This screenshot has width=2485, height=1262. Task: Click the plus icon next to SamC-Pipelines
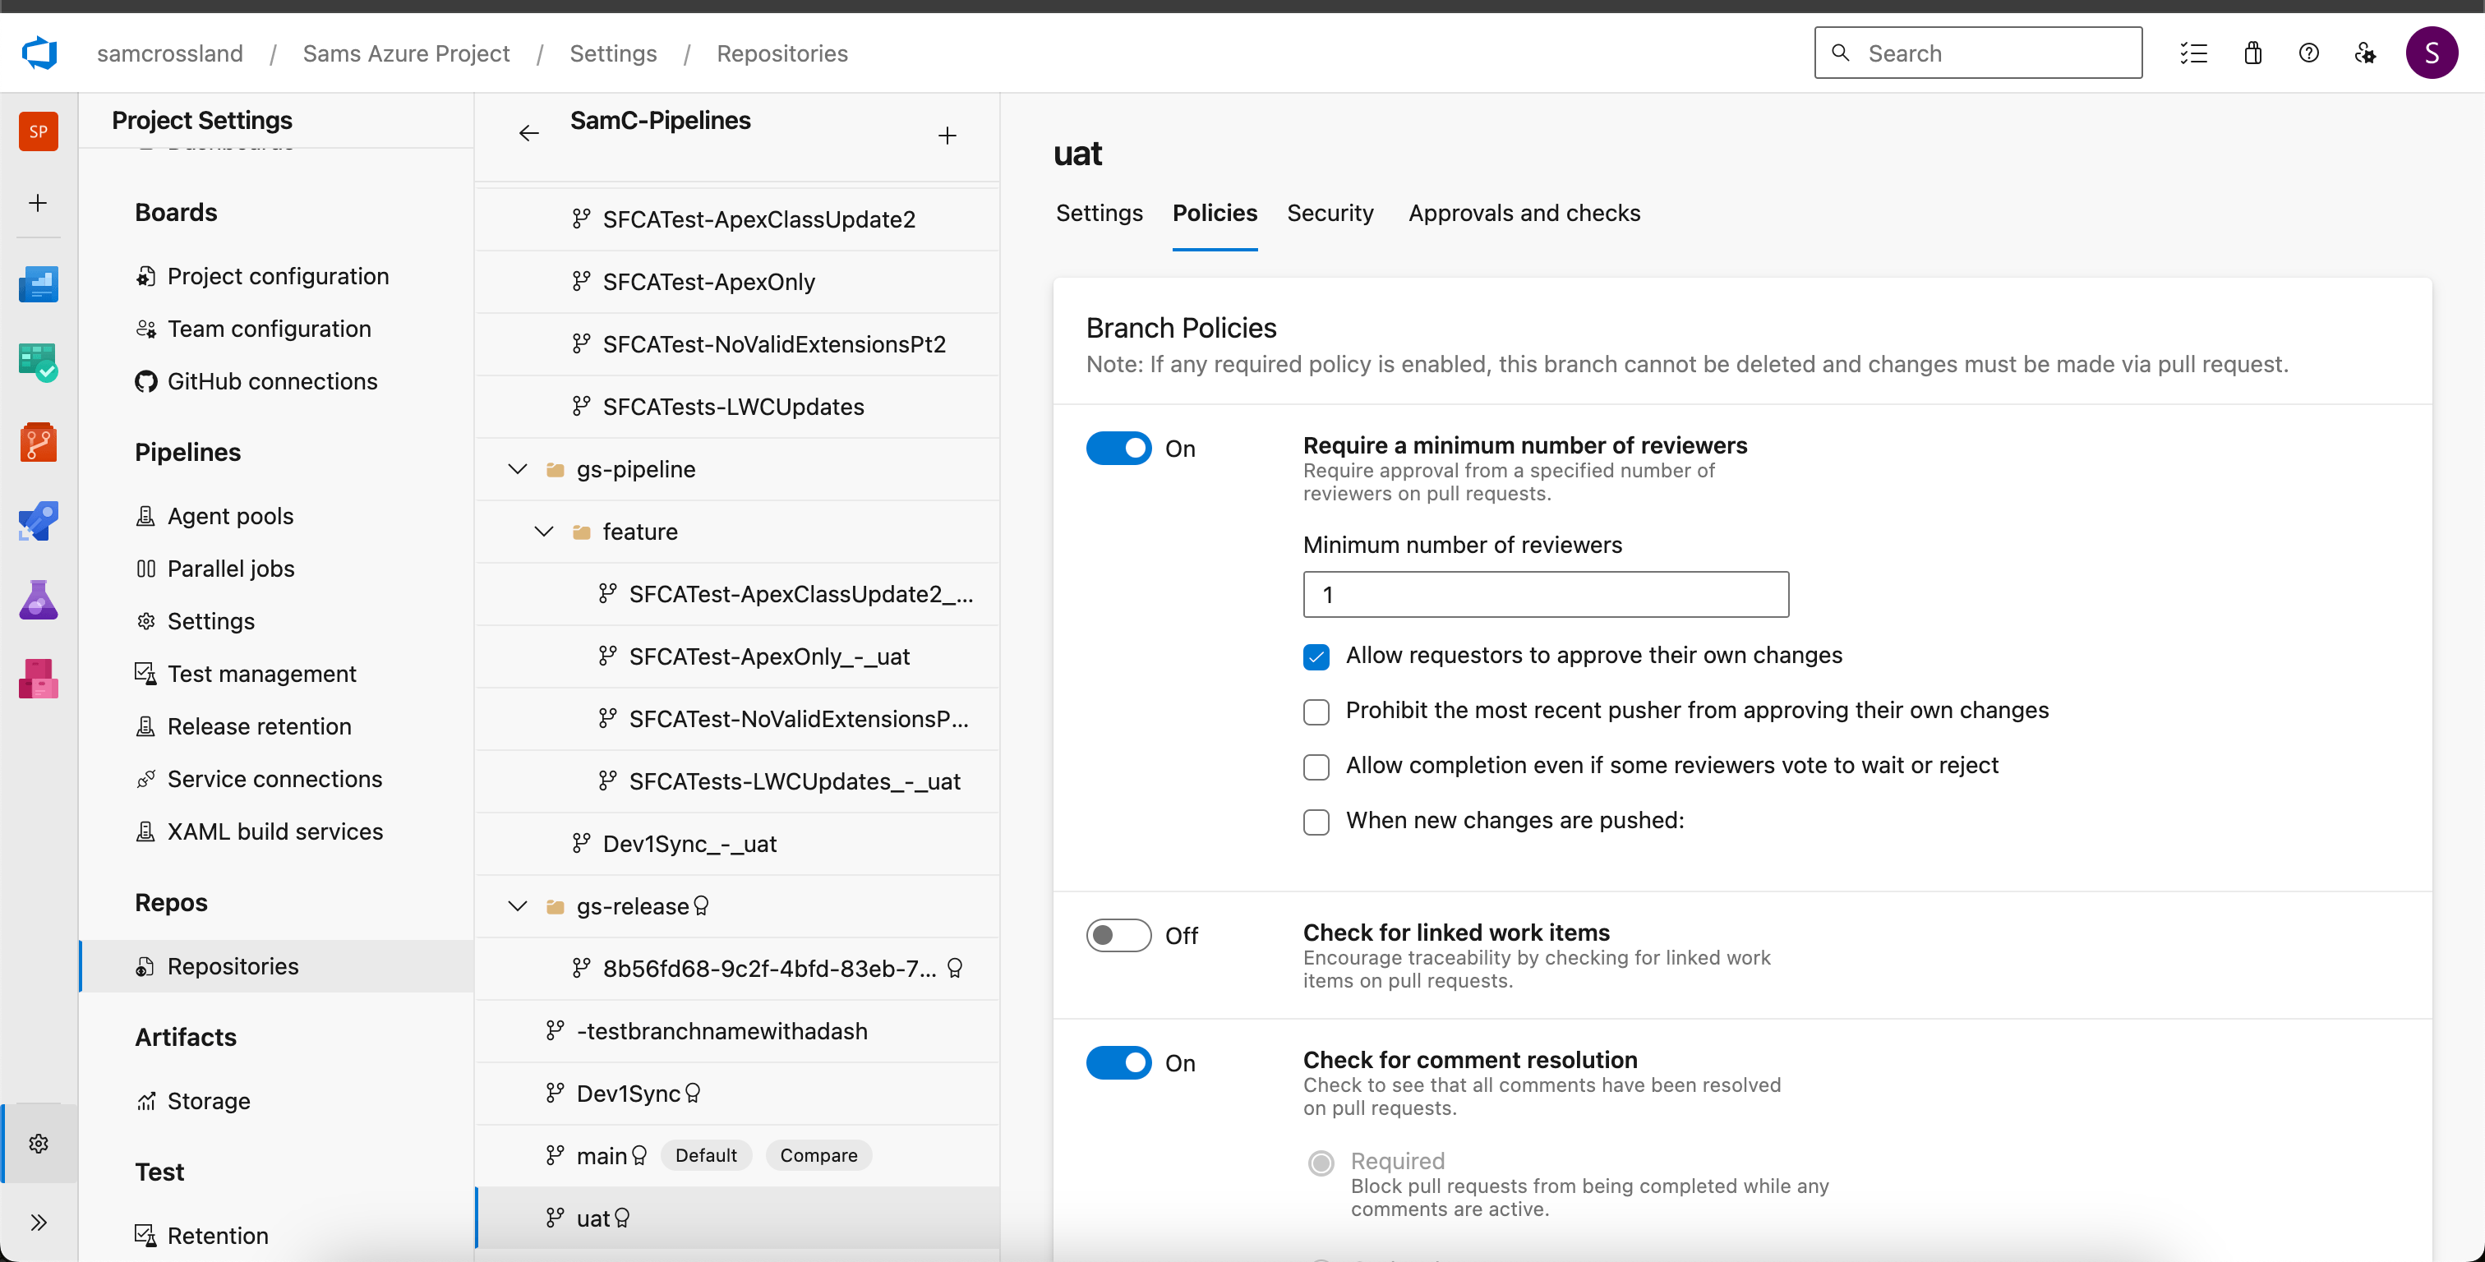click(947, 136)
